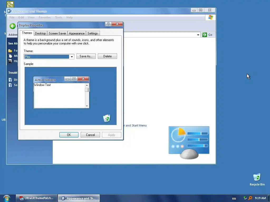The width and height of the screenshot is (270, 202).
Task: Switch to the Settings tab
Action: [93, 33]
